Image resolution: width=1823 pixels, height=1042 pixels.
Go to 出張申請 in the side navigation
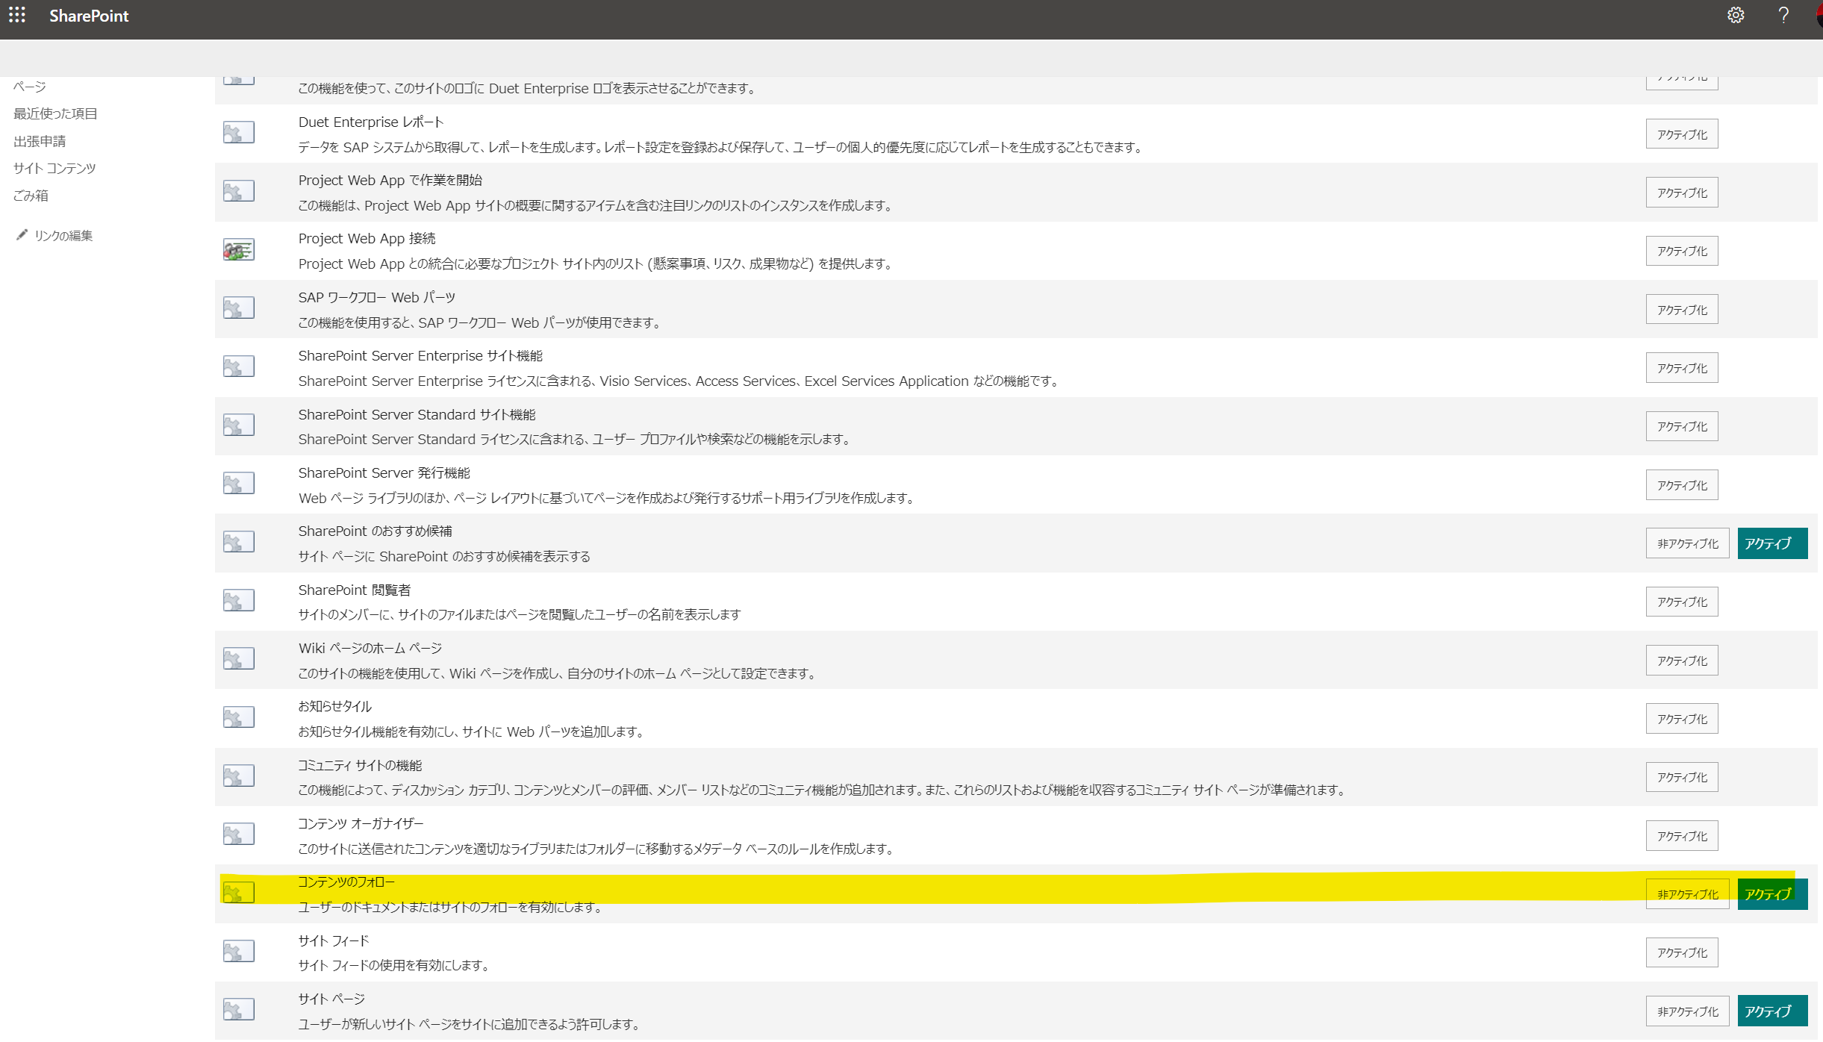(40, 141)
